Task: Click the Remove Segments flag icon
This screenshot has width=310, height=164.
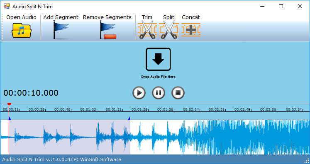Action: coord(107,29)
